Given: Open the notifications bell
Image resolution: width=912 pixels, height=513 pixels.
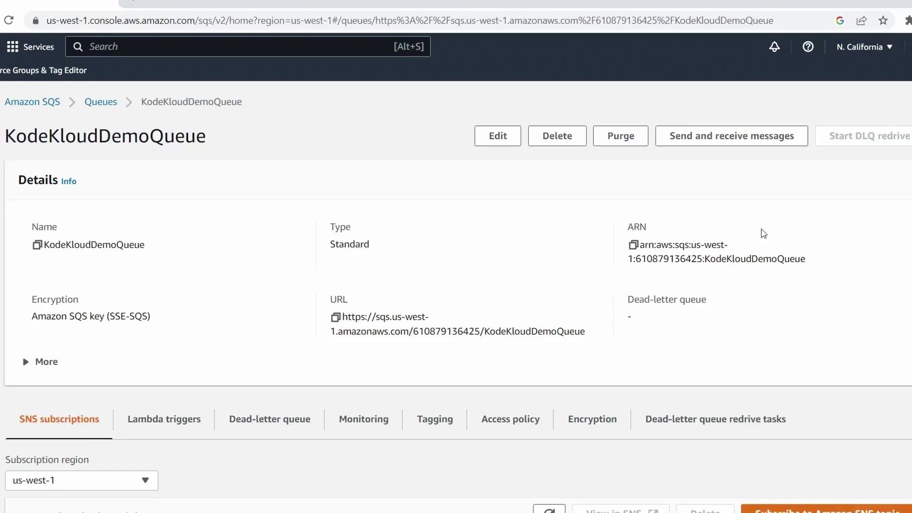Looking at the screenshot, I should coord(774,47).
